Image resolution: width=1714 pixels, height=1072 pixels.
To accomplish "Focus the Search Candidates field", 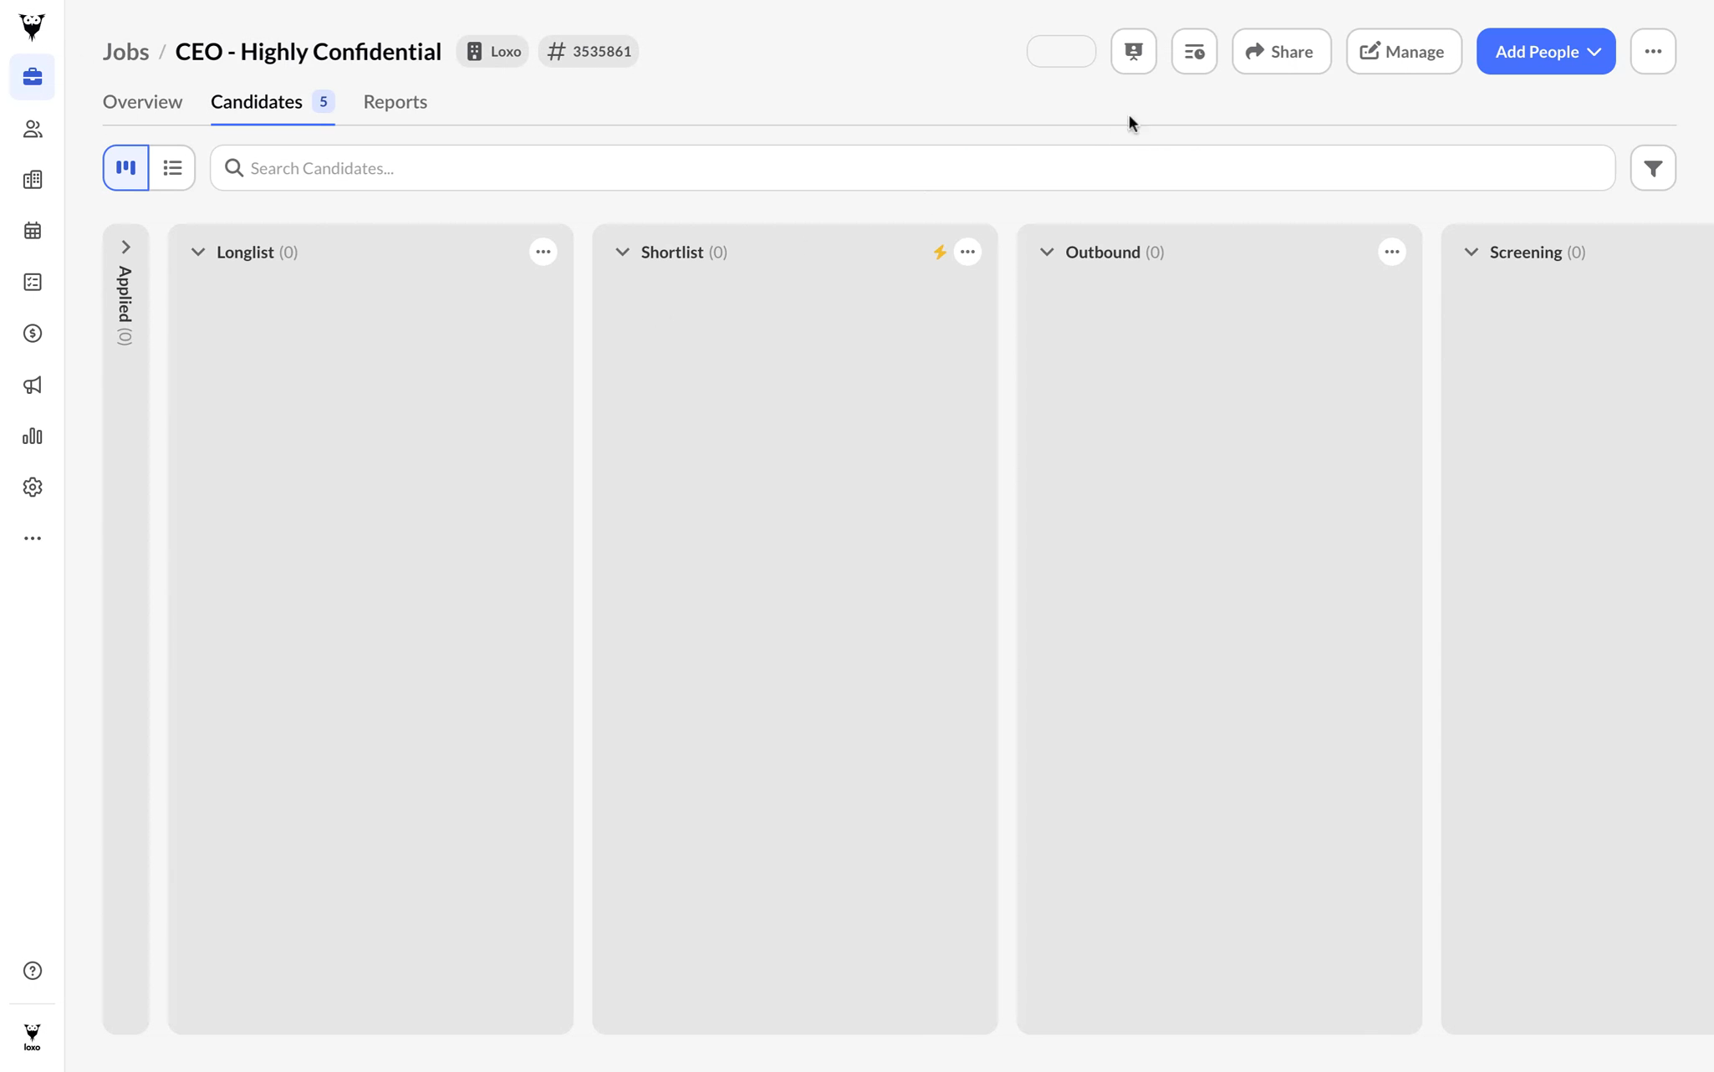I will (x=911, y=168).
